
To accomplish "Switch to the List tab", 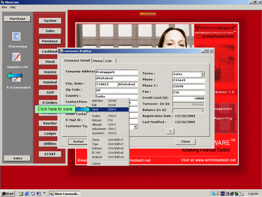I will click(109, 61).
